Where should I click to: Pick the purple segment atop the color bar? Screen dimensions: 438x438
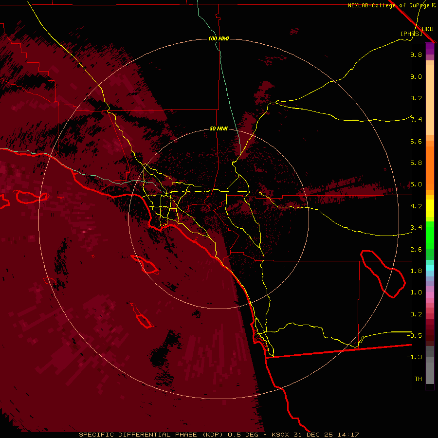[430, 49]
